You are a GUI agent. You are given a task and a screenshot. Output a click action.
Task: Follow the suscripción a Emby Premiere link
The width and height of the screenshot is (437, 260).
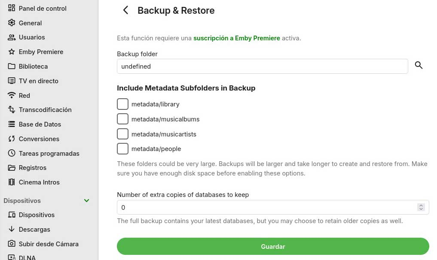pyautogui.click(x=236, y=38)
